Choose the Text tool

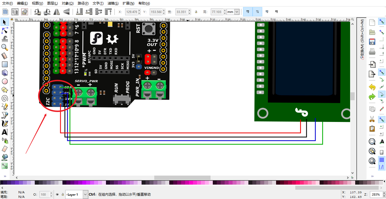5,132
